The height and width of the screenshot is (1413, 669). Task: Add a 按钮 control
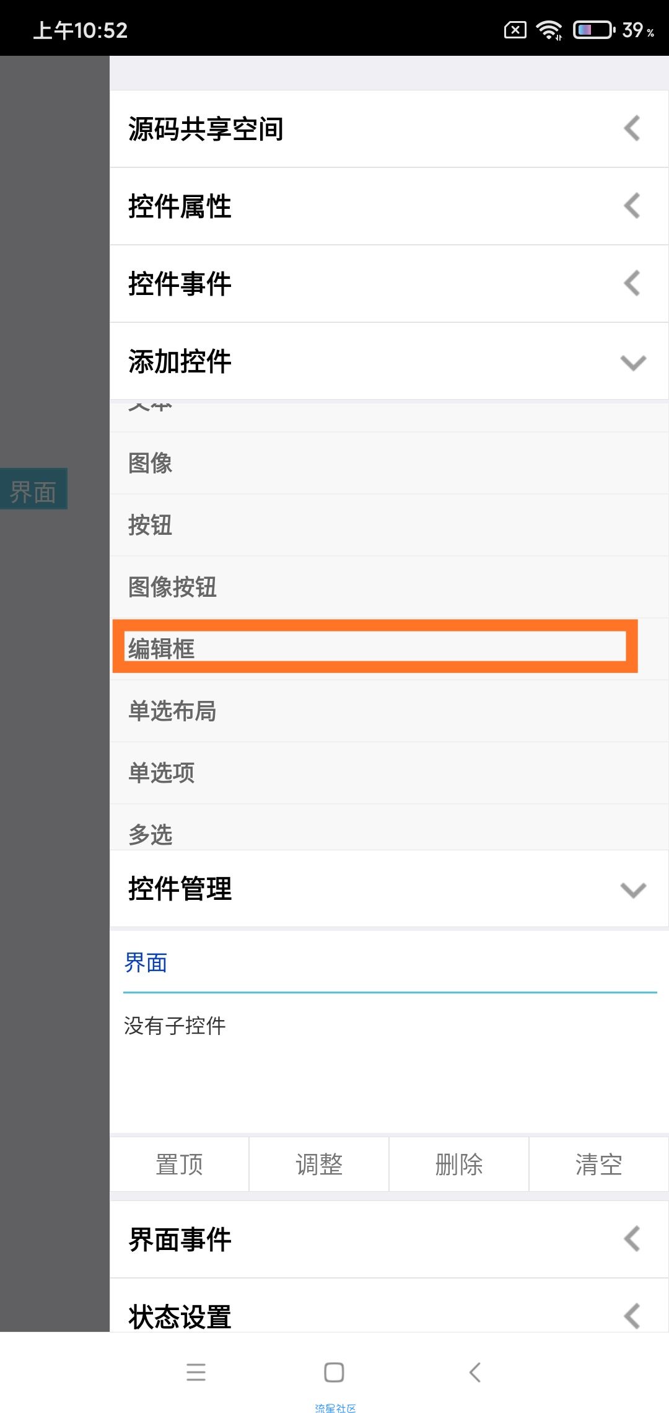[x=389, y=525]
